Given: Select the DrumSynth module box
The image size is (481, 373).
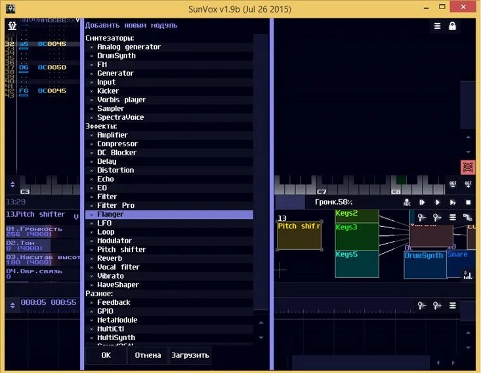Looking at the screenshot, I should [x=425, y=265].
